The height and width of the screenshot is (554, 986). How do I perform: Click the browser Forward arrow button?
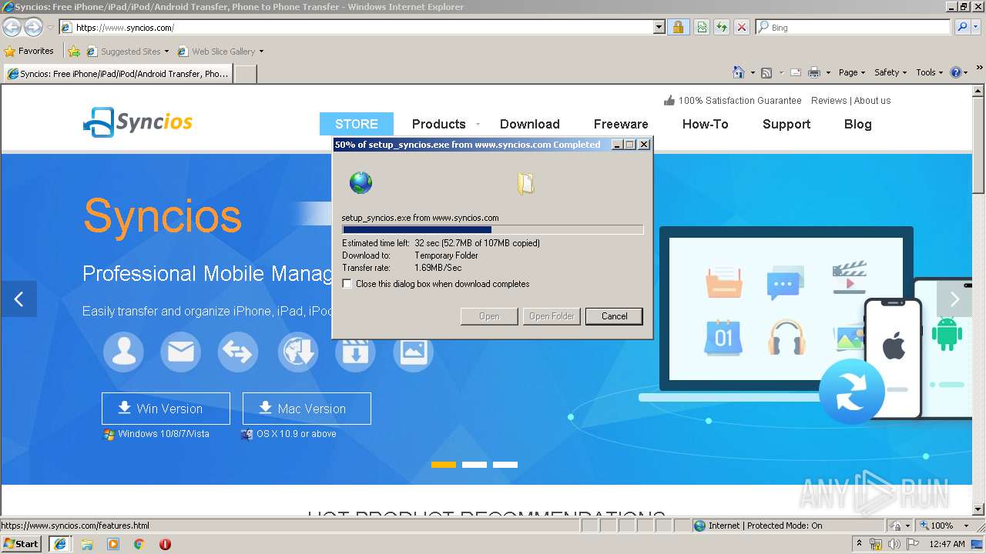tap(33, 28)
